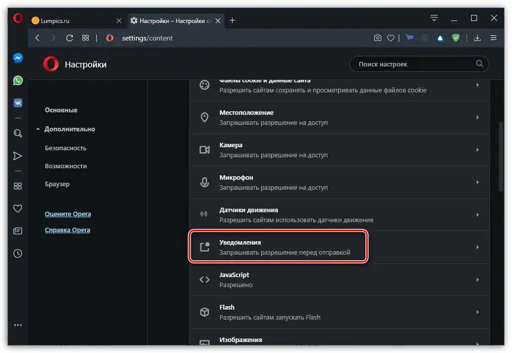Go forward to the next page
512x353 pixels.
[53, 38]
